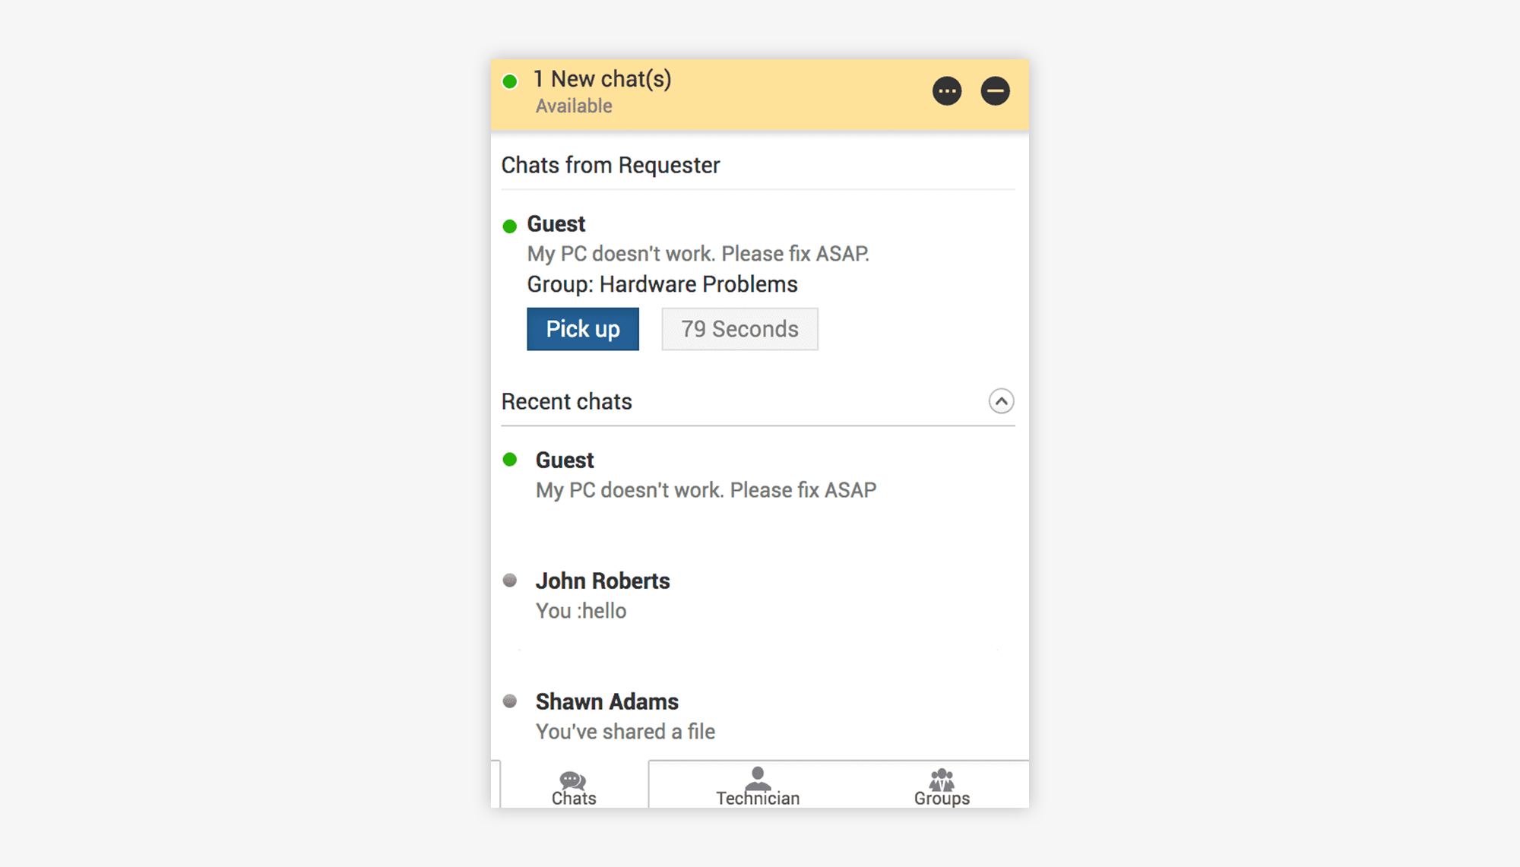Click the Groups people icon
1520x867 pixels.
[942, 779]
